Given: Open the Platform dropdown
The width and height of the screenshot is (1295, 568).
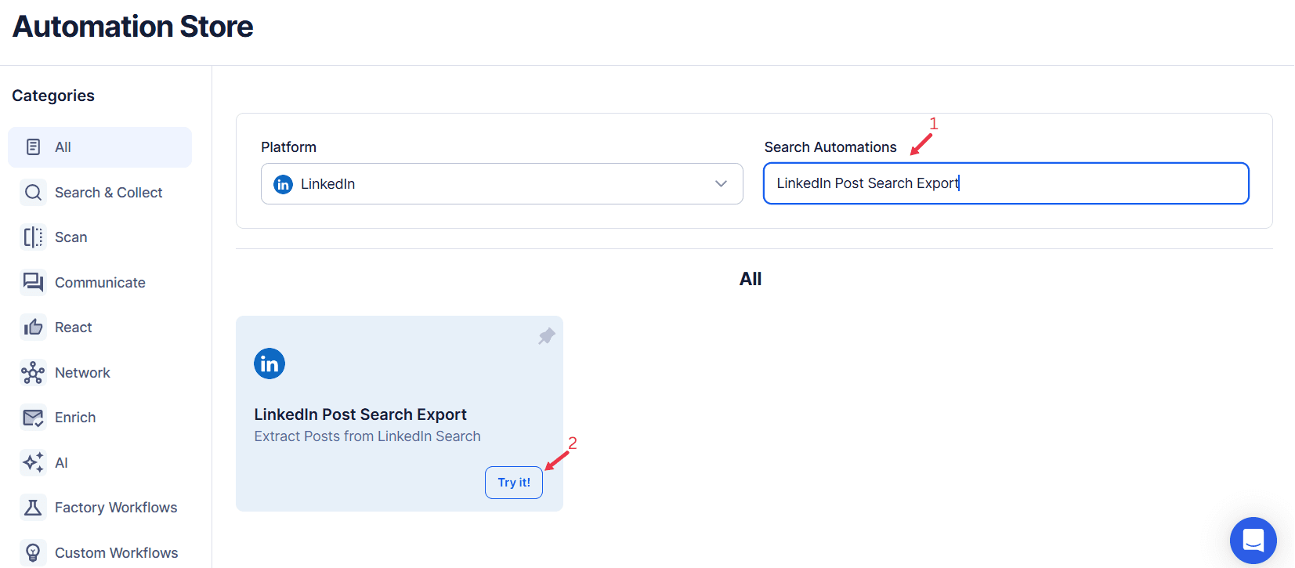Looking at the screenshot, I should click(501, 183).
